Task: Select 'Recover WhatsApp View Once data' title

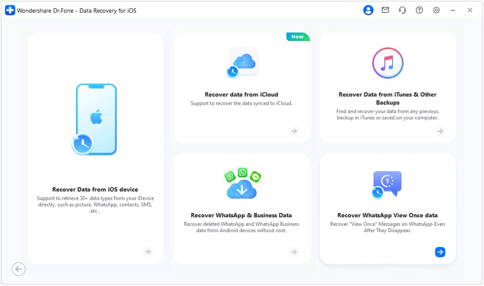Action: pos(387,215)
